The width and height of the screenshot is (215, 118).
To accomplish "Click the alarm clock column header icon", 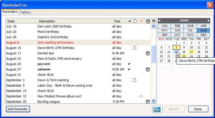I will coord(148,21).
